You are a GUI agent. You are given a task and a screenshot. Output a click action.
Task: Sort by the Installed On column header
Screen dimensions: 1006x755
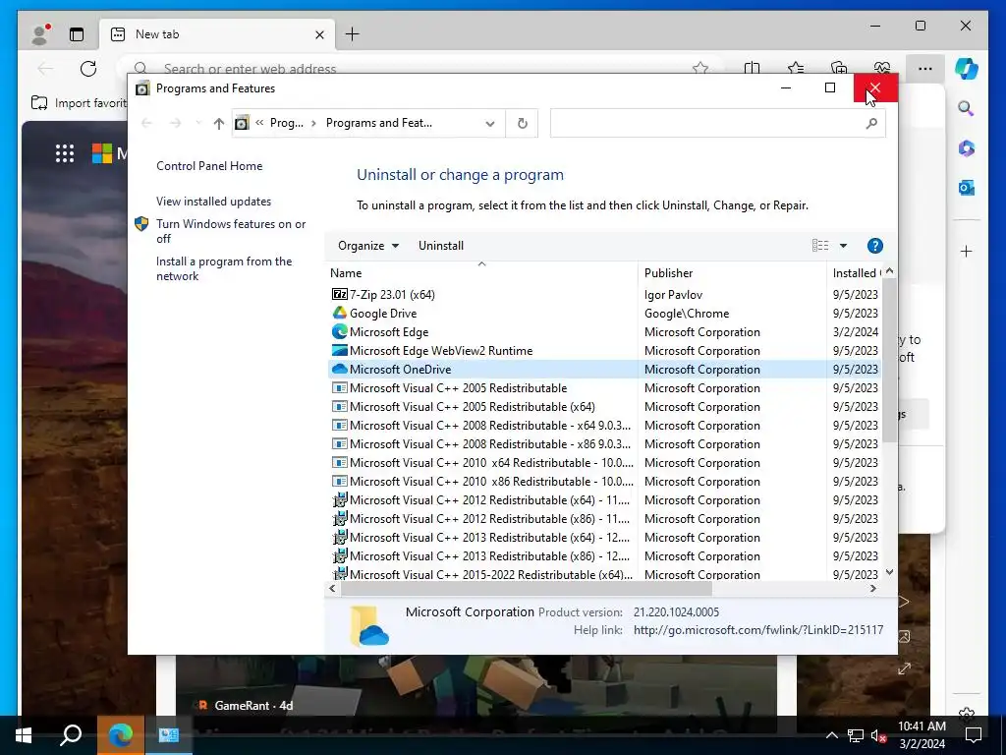point(855,273)
